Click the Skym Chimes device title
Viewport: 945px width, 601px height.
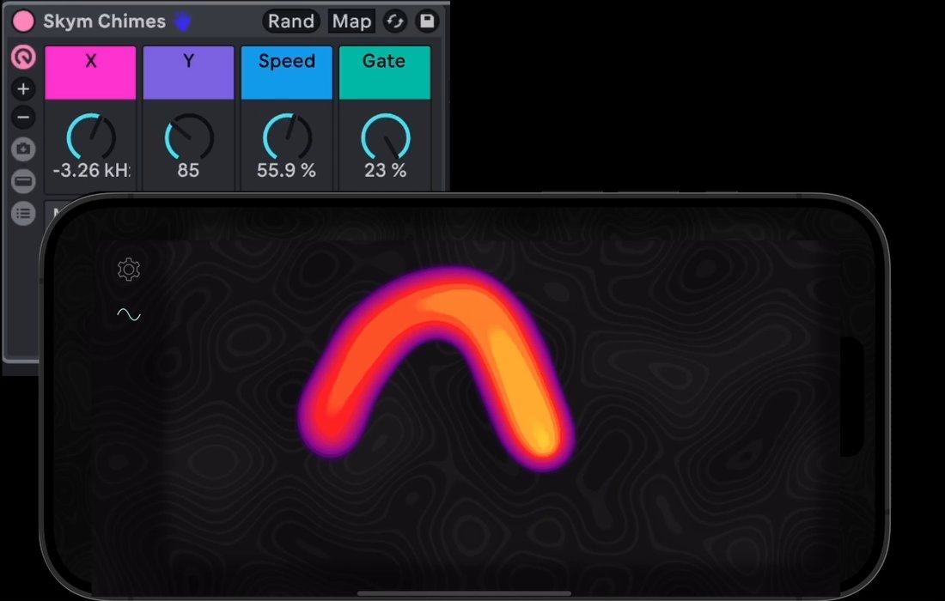click(104, 21)
